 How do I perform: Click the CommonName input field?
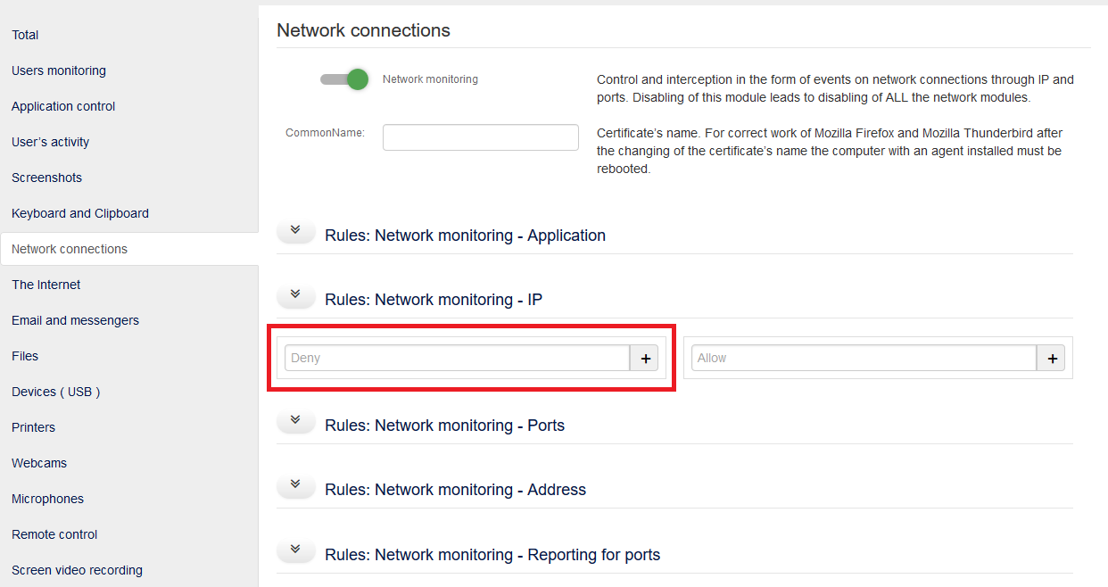pyautogui.click(x=480, y=137)
